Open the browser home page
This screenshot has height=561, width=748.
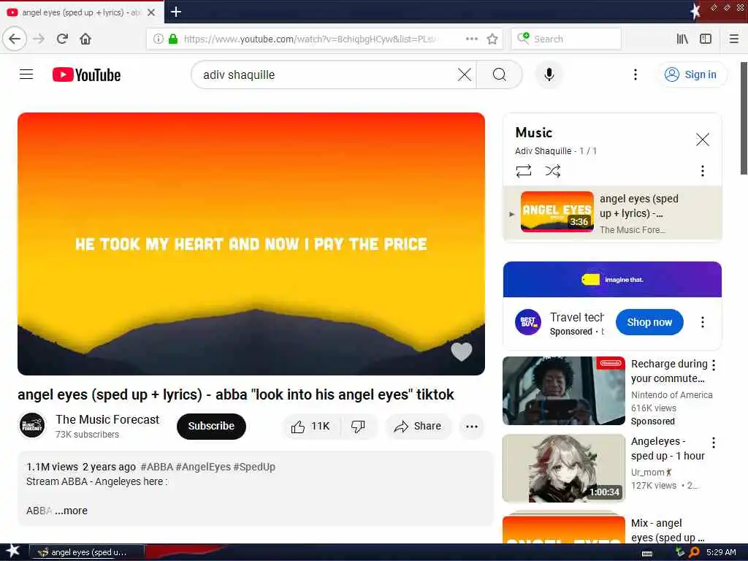[85, 39]
